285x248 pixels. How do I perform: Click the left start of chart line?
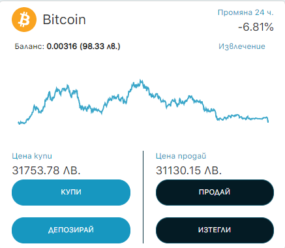[19, 123]
